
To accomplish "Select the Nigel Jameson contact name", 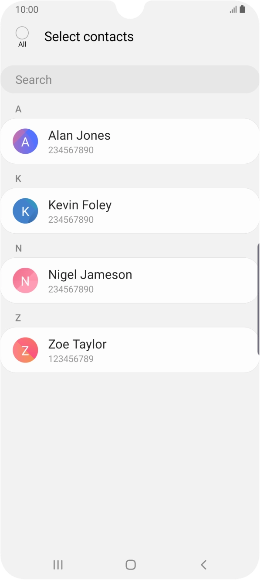I will [x=90, y=275].
